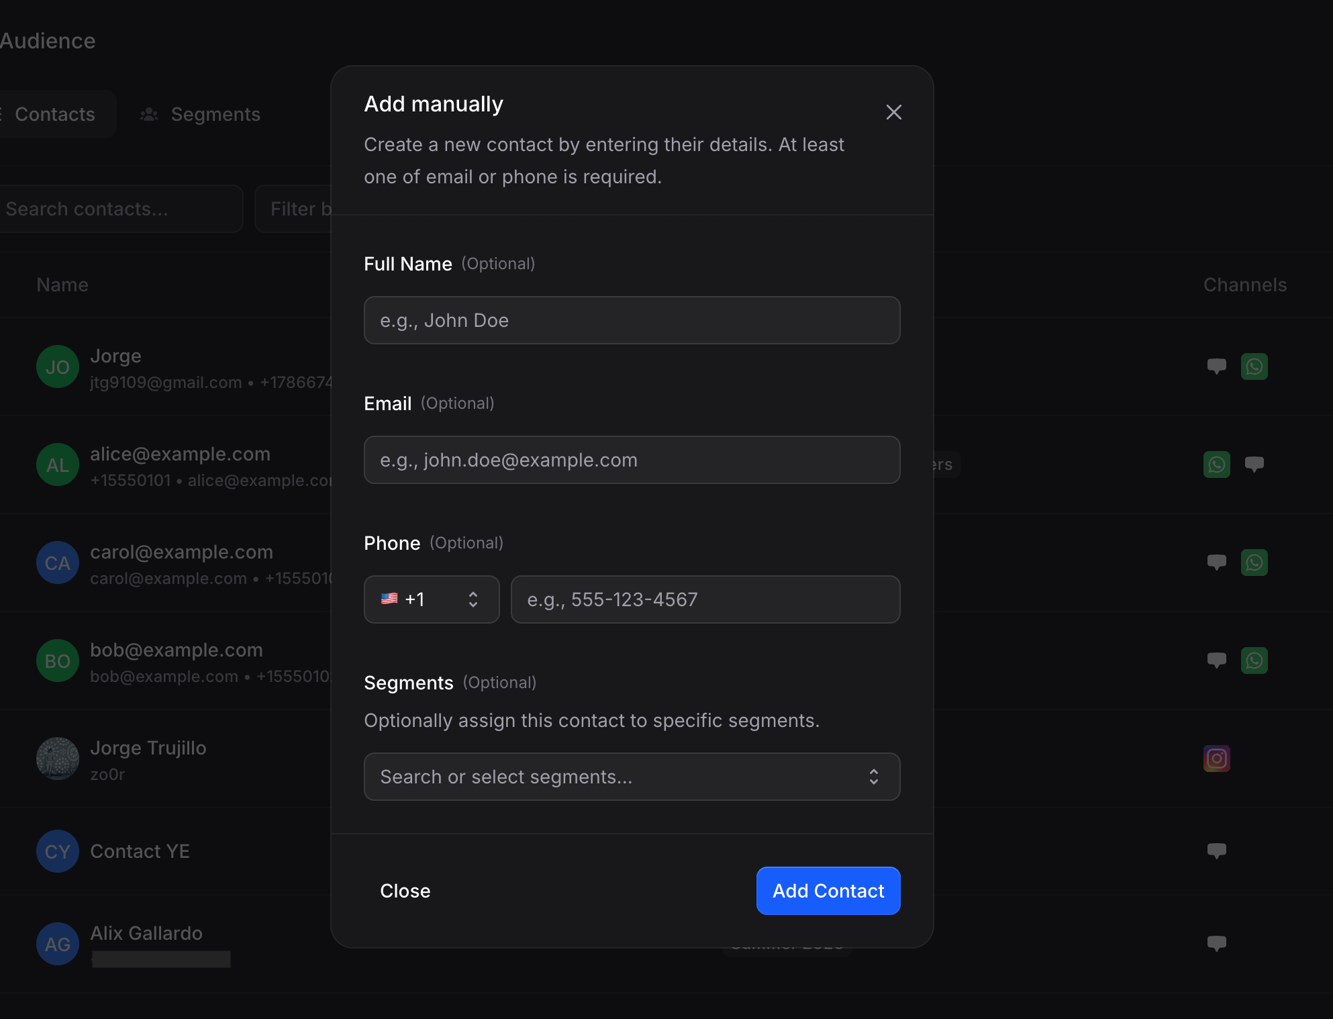This screenshot has width=1333, height=1019.
Task: Click carol@example.com's chat bubble channel icon
Action: click(1217, 563)
